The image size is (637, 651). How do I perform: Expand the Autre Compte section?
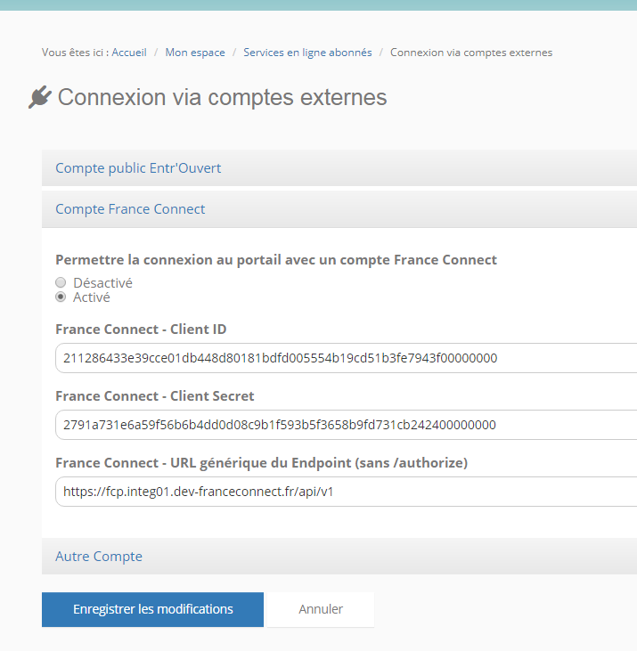click(x=99, y=557)
